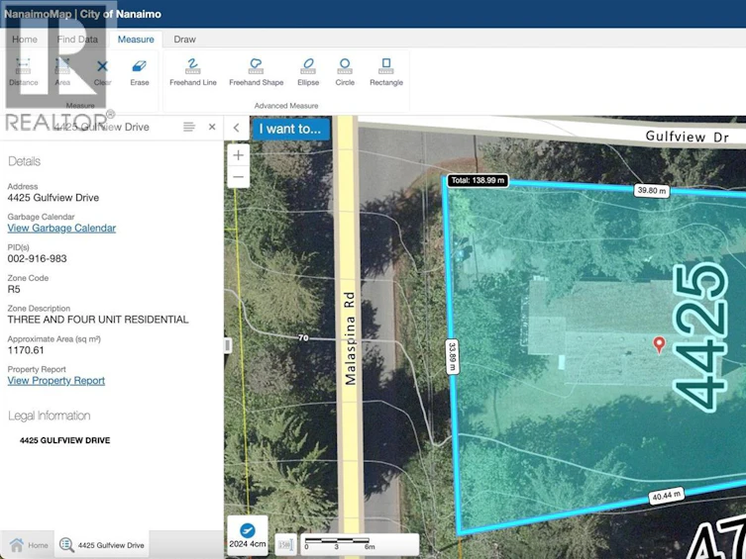
Task: Collapse the side panel with arrow
Action: [237, 128]
